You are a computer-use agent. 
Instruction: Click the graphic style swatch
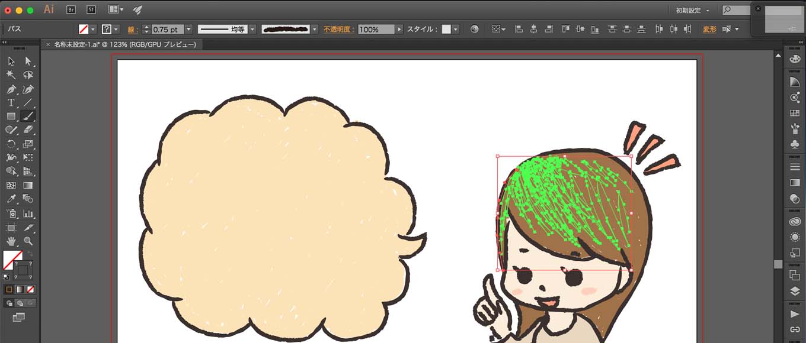tap(446, 29)
